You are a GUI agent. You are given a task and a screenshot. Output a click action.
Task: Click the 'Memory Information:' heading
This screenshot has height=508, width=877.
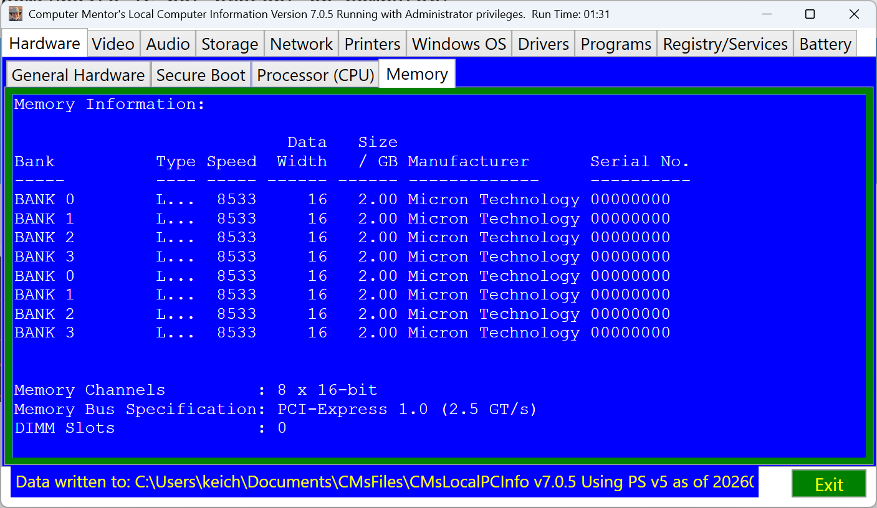click(x=110, y=105)
